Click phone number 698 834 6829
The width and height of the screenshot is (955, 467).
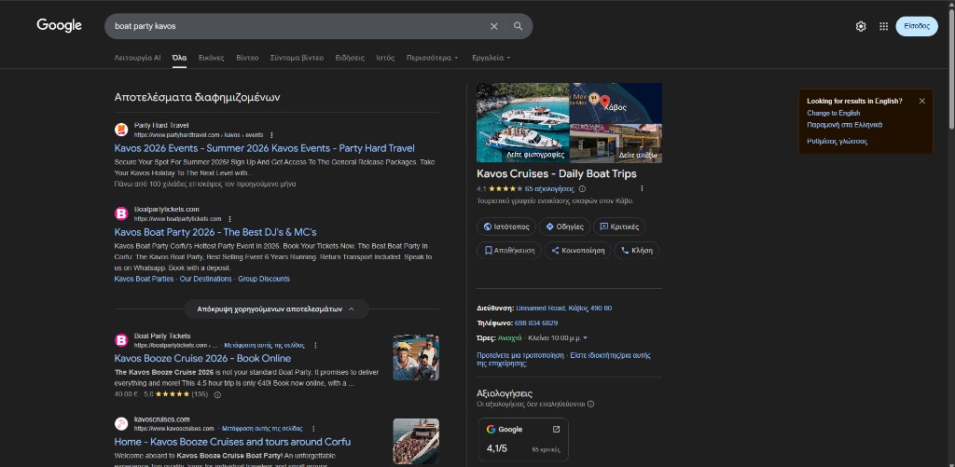536,323
